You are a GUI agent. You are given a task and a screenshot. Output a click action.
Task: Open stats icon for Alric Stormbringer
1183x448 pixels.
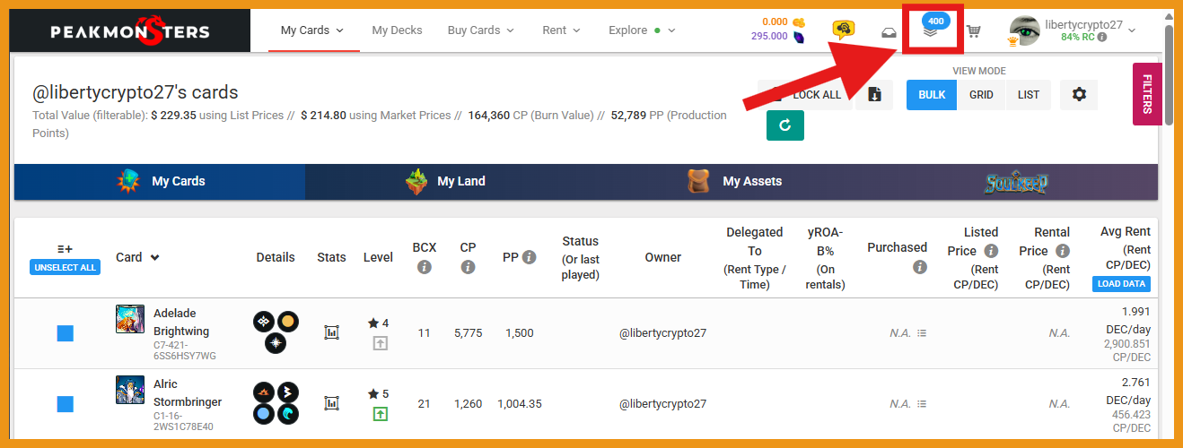(x=331, y=403)
